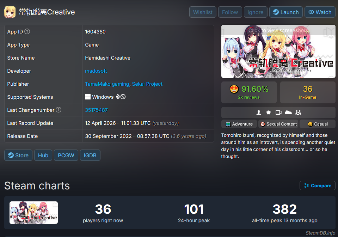The height and width of the screenshot is (237, 338).
Task: Click the 101 24-hour peak stat
Action: click(x=194, y=213)
